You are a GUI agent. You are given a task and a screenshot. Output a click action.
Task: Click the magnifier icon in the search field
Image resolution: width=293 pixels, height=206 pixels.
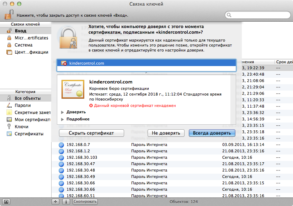coord(229,15)
